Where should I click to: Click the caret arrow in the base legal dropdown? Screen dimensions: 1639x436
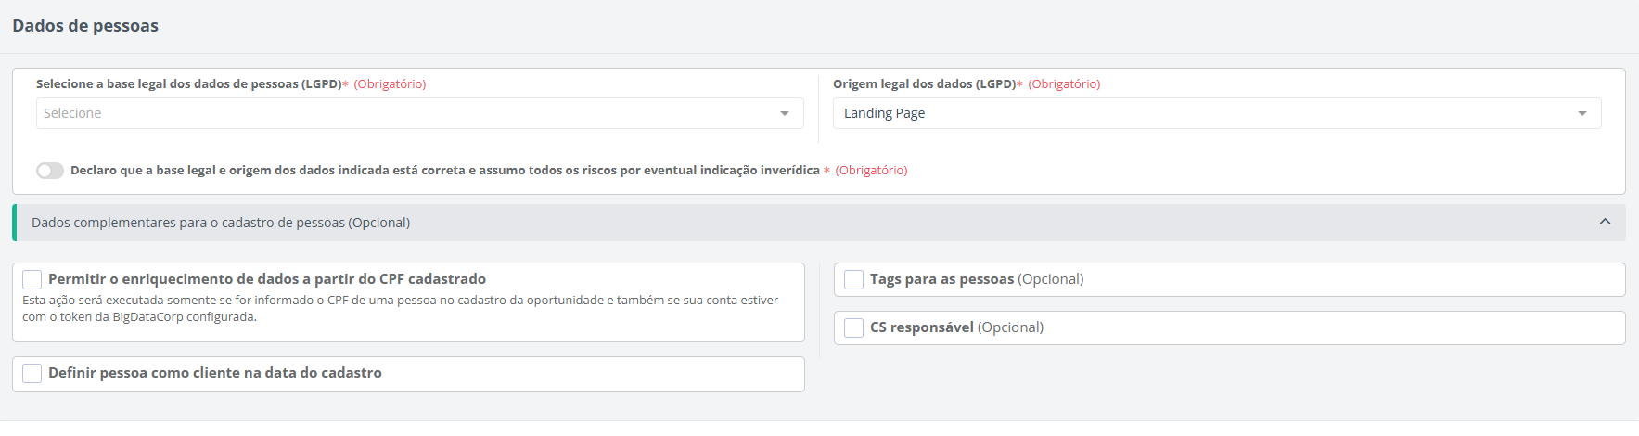(785, 114)
